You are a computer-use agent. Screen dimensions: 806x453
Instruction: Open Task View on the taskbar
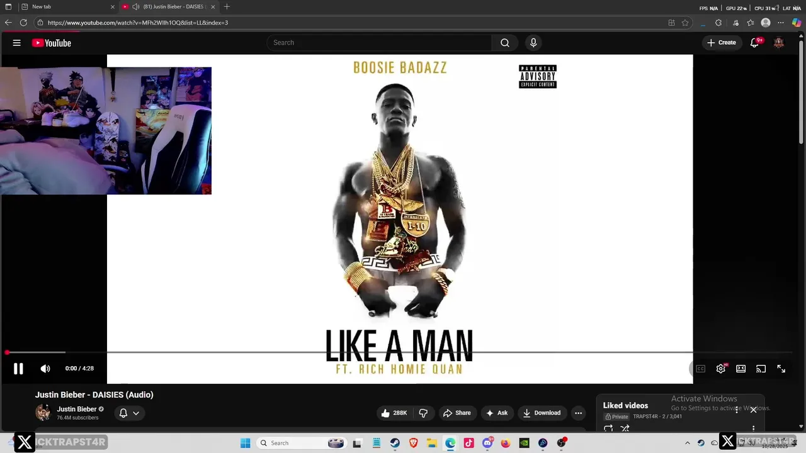(357, 443)
